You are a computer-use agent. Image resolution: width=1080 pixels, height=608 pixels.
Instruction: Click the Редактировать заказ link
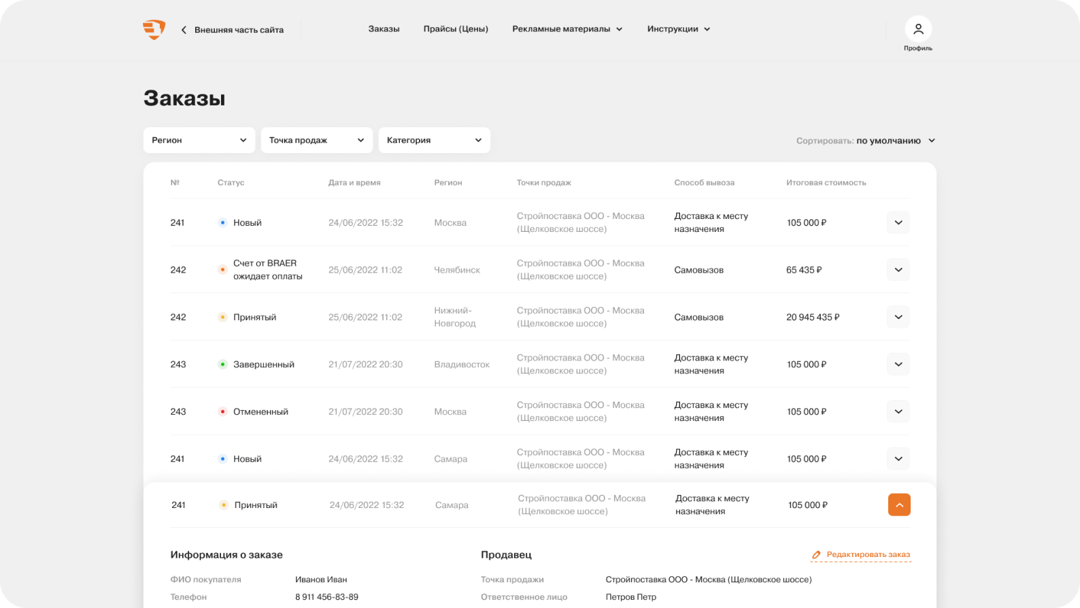coord(868,555)
